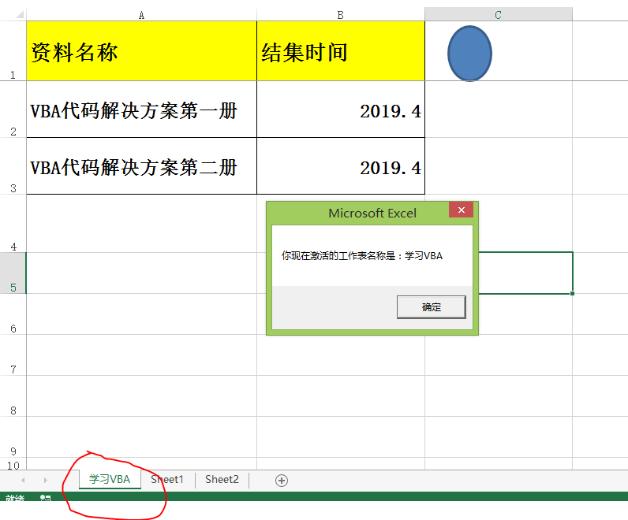
Task: Select cell VBA代码解决方案第二册
Action: 141,166
